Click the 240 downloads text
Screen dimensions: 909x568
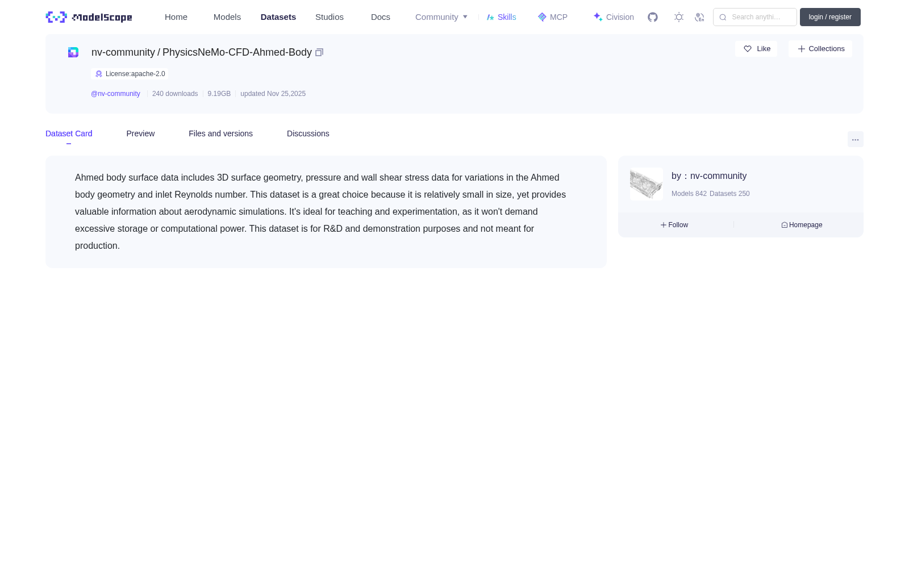point(175,94)
